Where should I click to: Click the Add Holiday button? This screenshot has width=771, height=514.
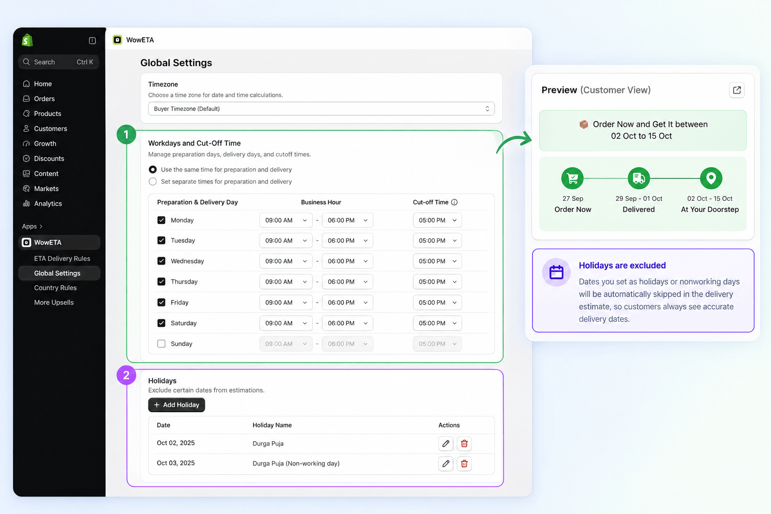pos(177,405)
